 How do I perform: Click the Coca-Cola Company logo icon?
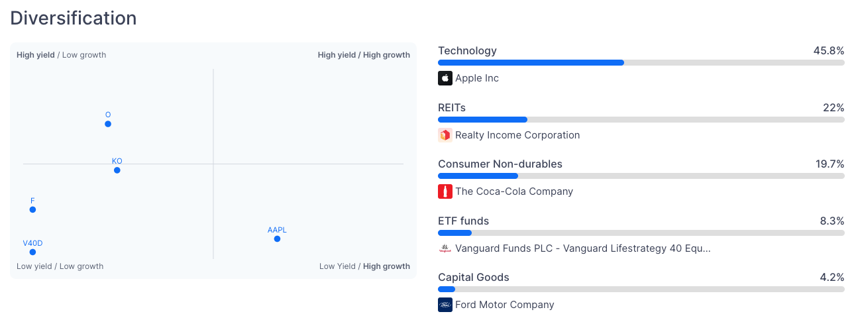point(445,191)
